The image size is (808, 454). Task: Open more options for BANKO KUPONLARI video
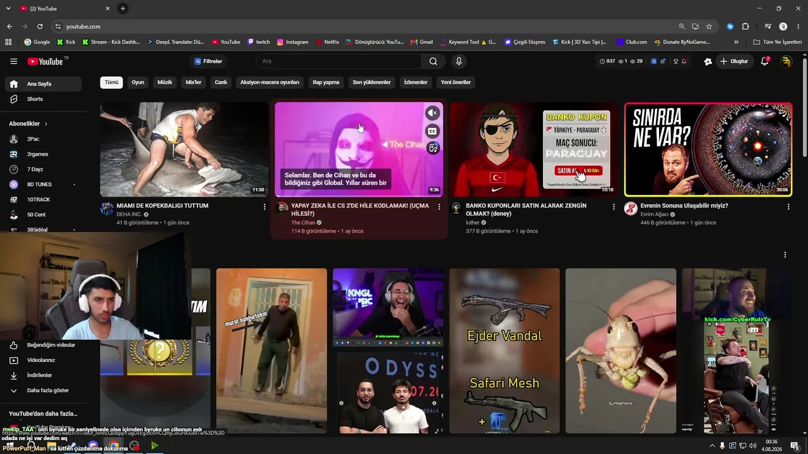pos(614,207)
